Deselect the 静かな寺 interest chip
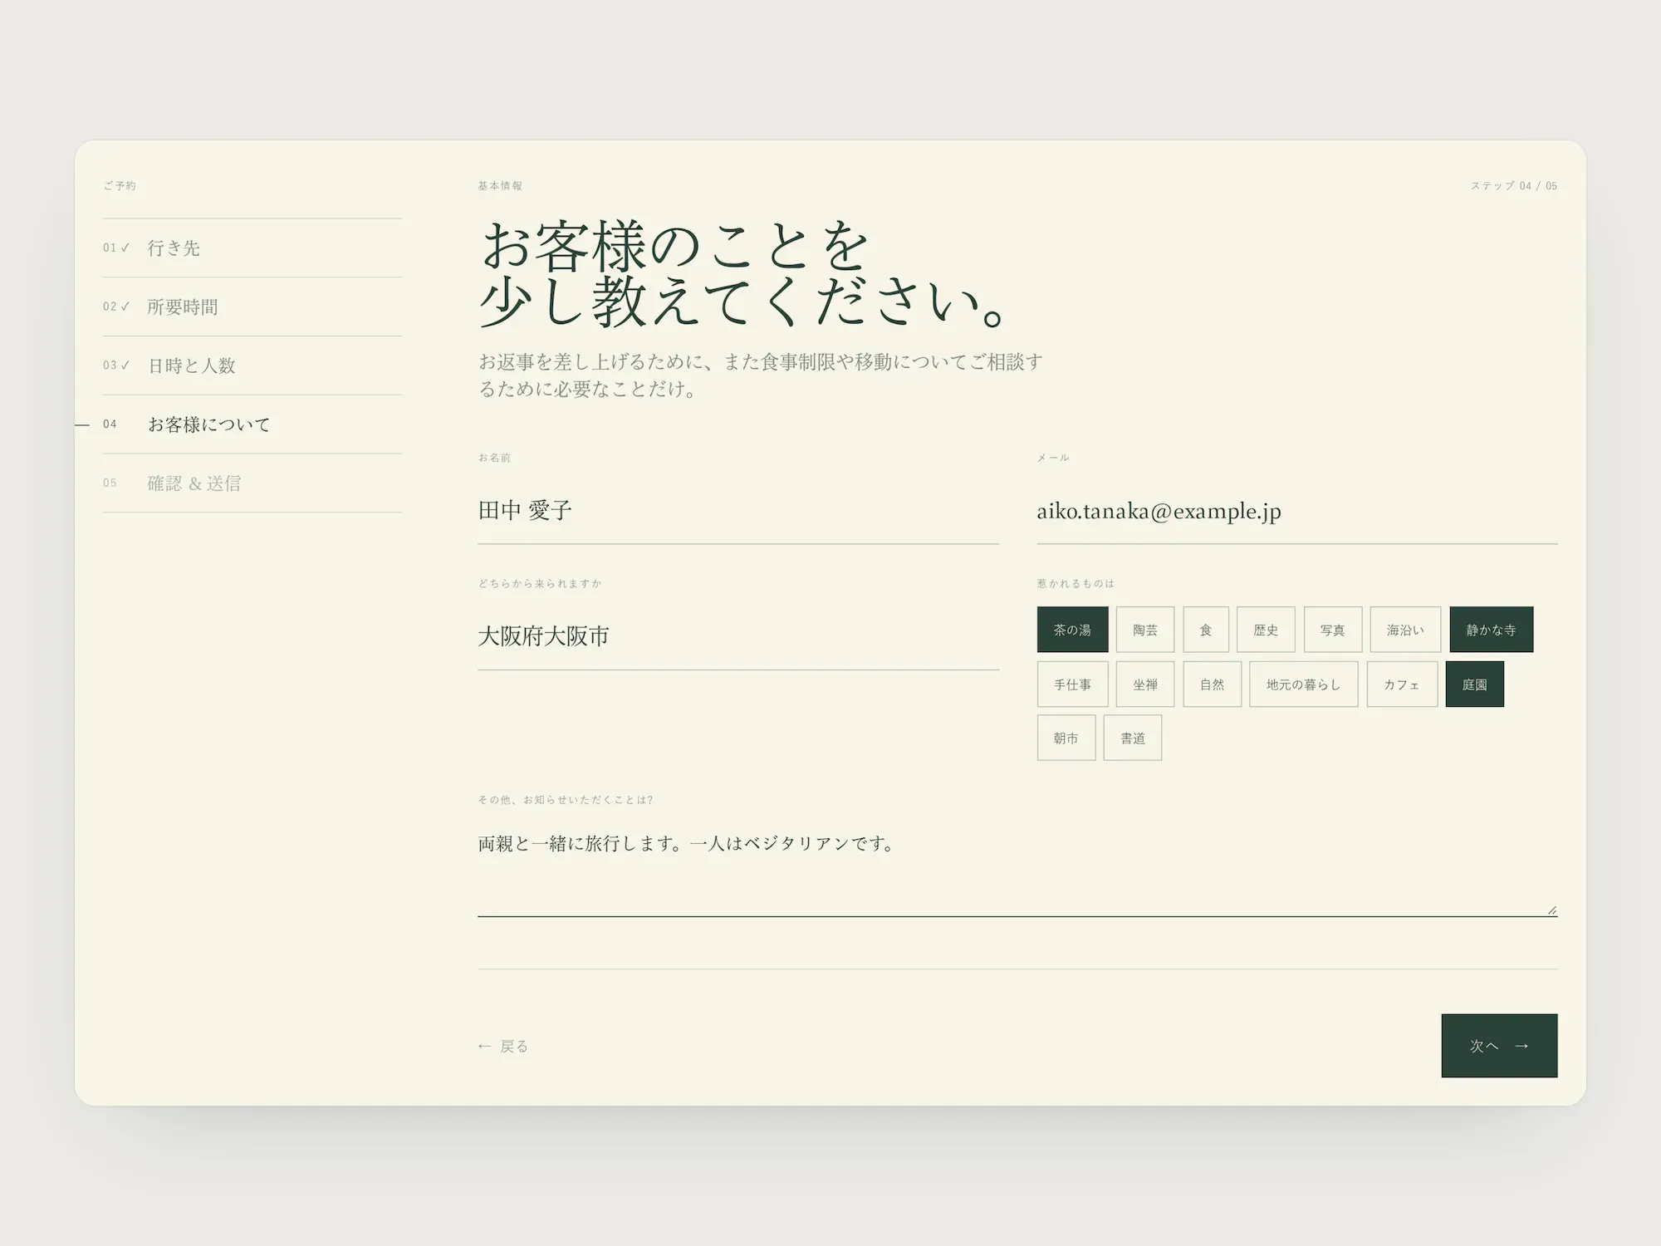The width and height of the screenshot is (1661, 1246). click(x=1492, y=630)
